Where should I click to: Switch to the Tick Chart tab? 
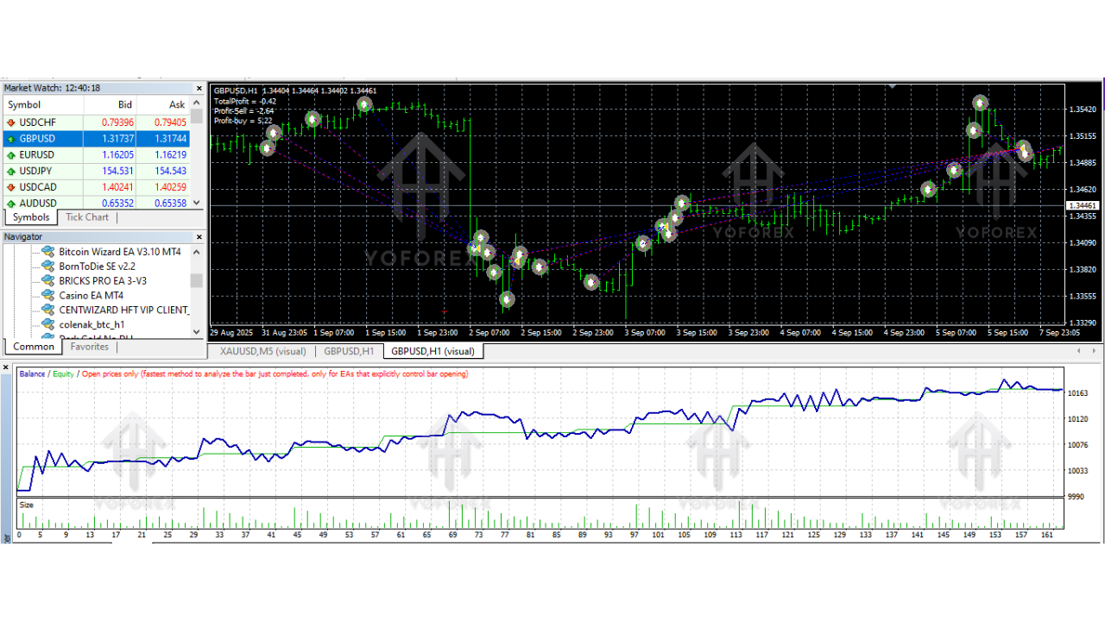pyautogui.click(x=86, y=216)
